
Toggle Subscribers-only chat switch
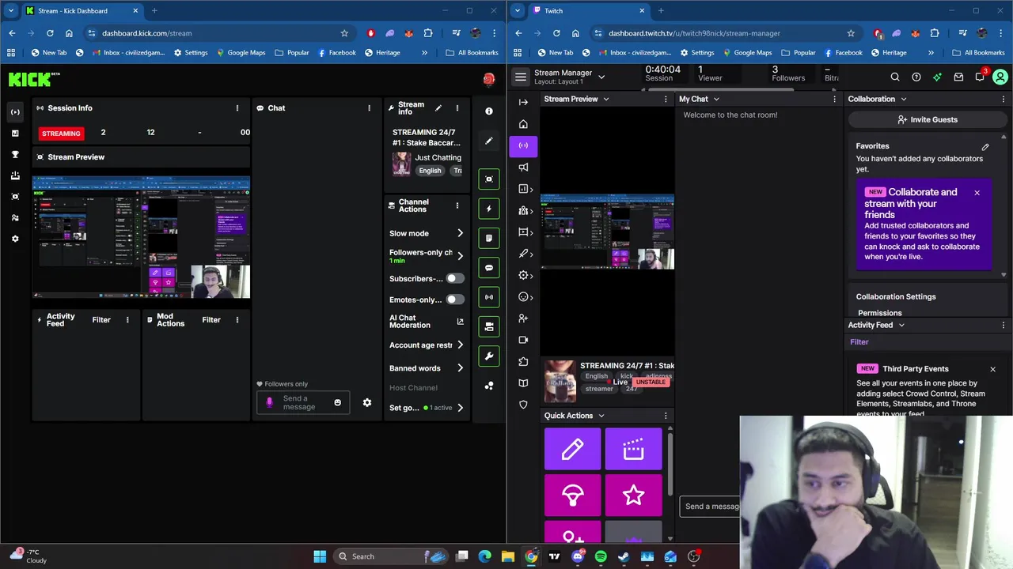[x=454, y=279]
